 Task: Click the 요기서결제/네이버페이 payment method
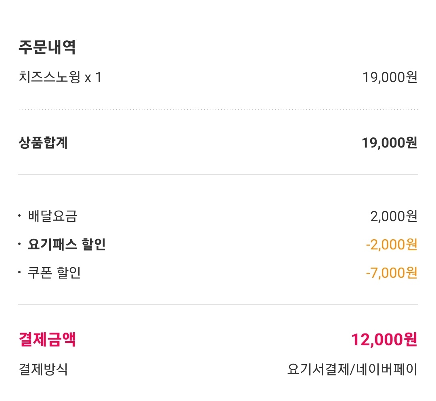point(352,369)
